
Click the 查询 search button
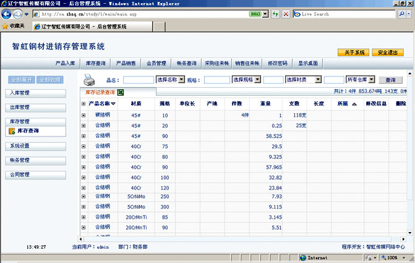[x=390, y=80]
